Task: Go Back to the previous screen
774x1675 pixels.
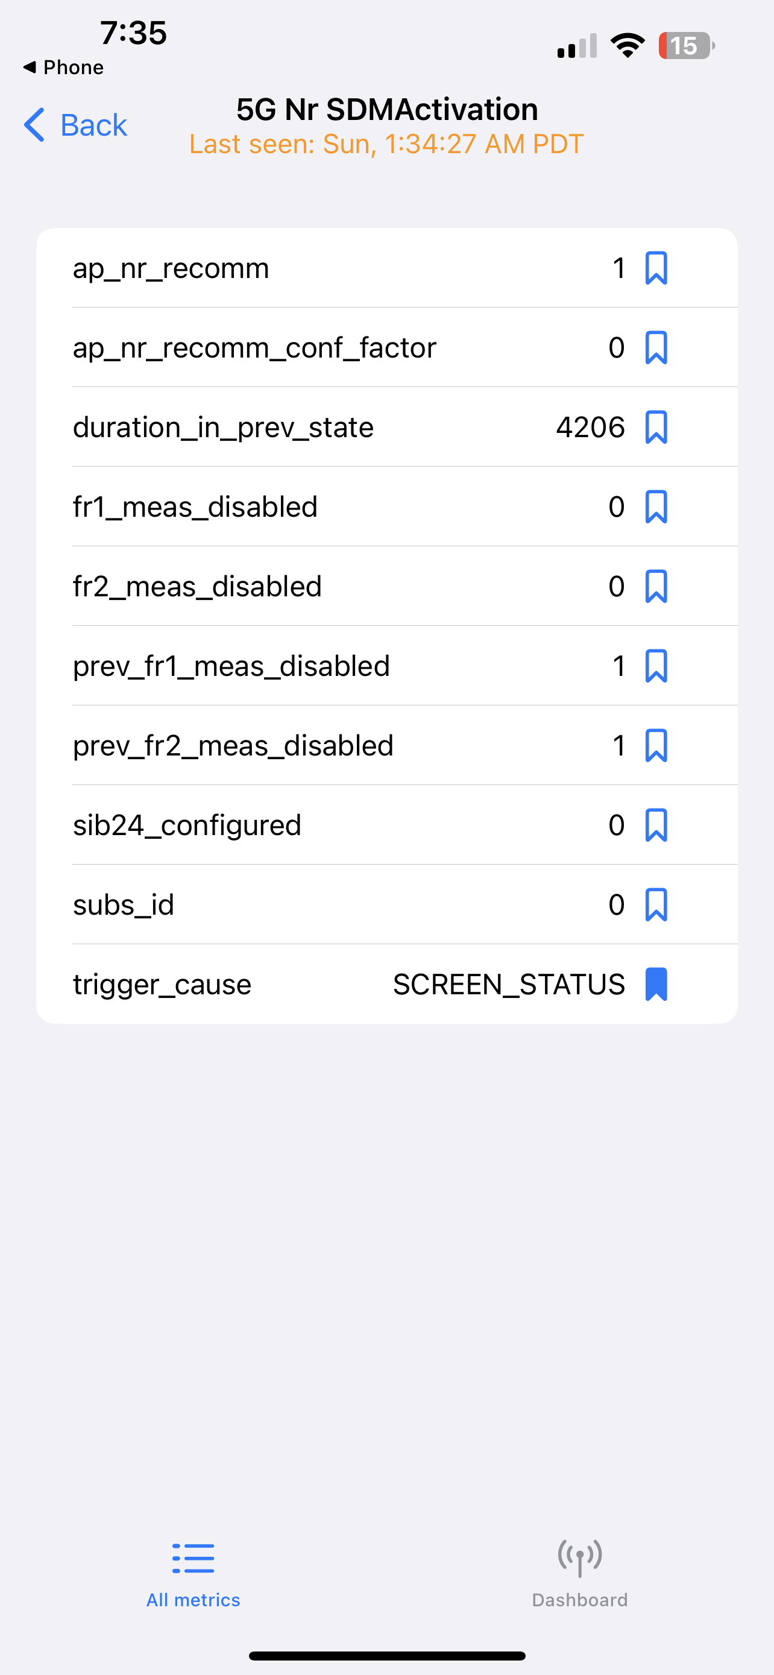Action: 75,125
